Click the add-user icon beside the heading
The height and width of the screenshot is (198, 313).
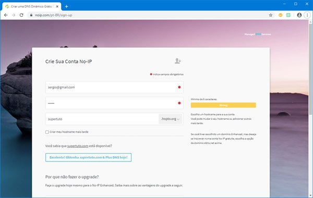click(x=178, y=61)
